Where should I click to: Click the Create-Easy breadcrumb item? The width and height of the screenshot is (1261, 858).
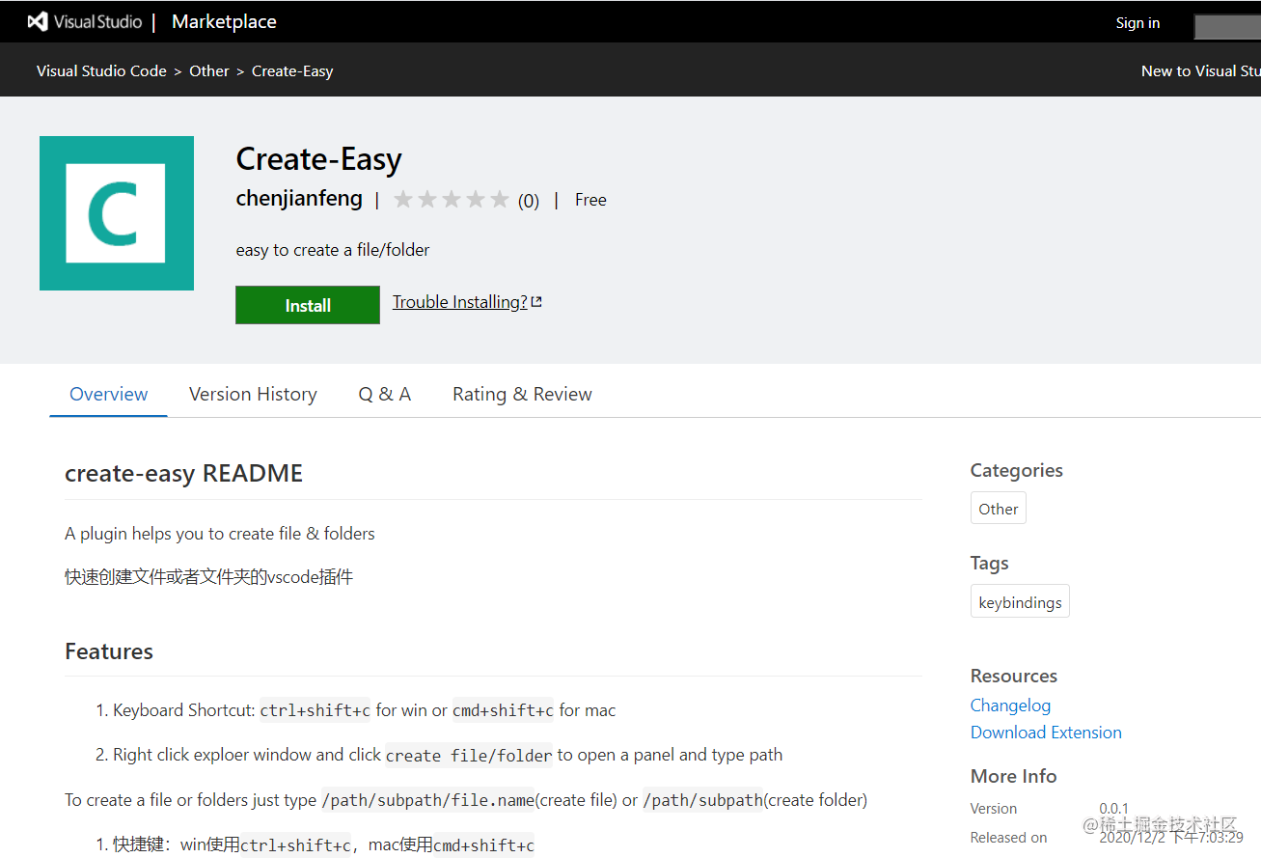pyautogui.click(x=292, y=71)
